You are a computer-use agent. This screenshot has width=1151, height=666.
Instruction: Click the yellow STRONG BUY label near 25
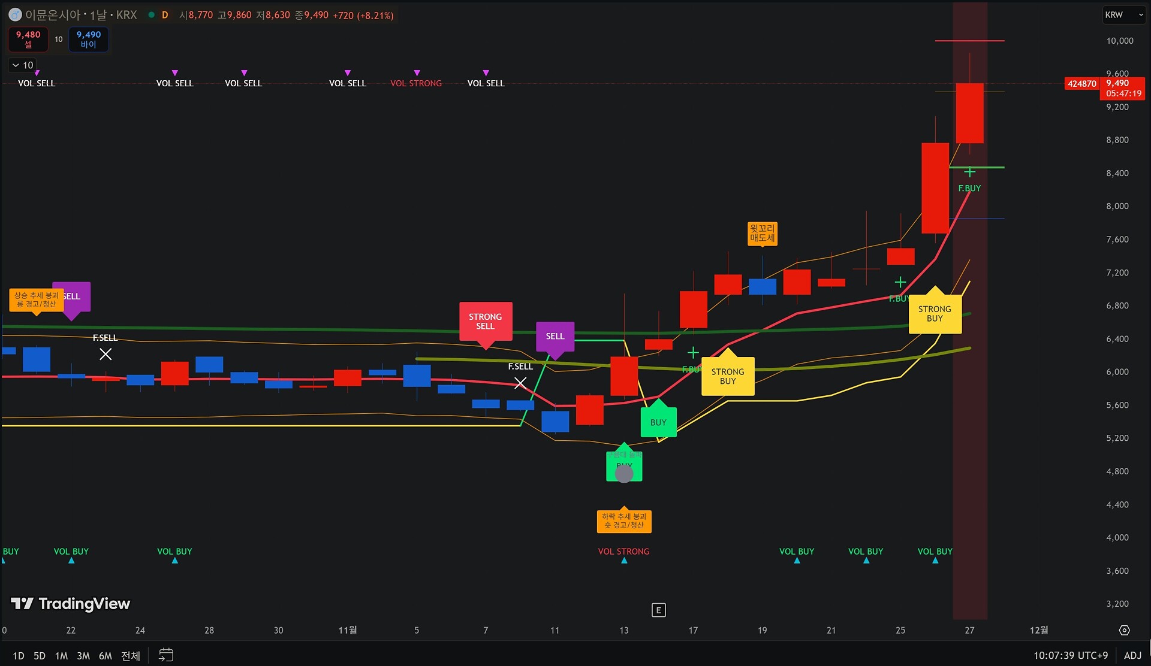[935, 313]
